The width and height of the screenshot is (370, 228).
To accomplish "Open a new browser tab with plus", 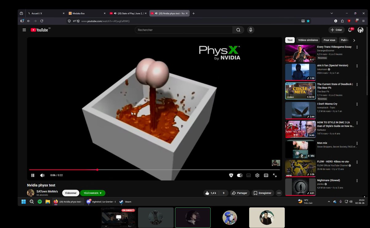I will click(194, 14).
